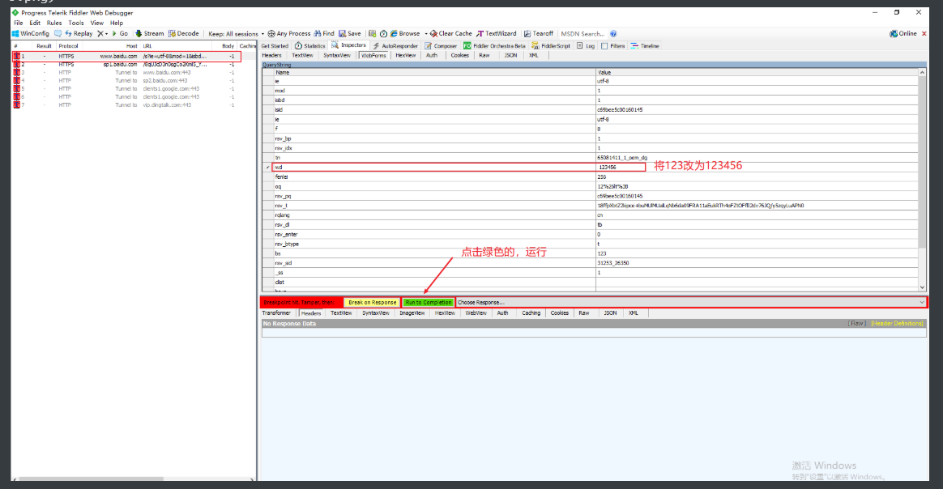
Task: Select the response WebView tab
Action: click(476, 313)
